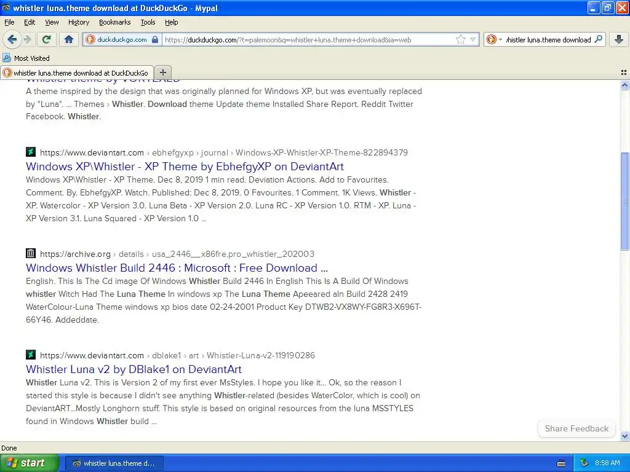Open the URL history dropdown arrow

click(473, 39)
